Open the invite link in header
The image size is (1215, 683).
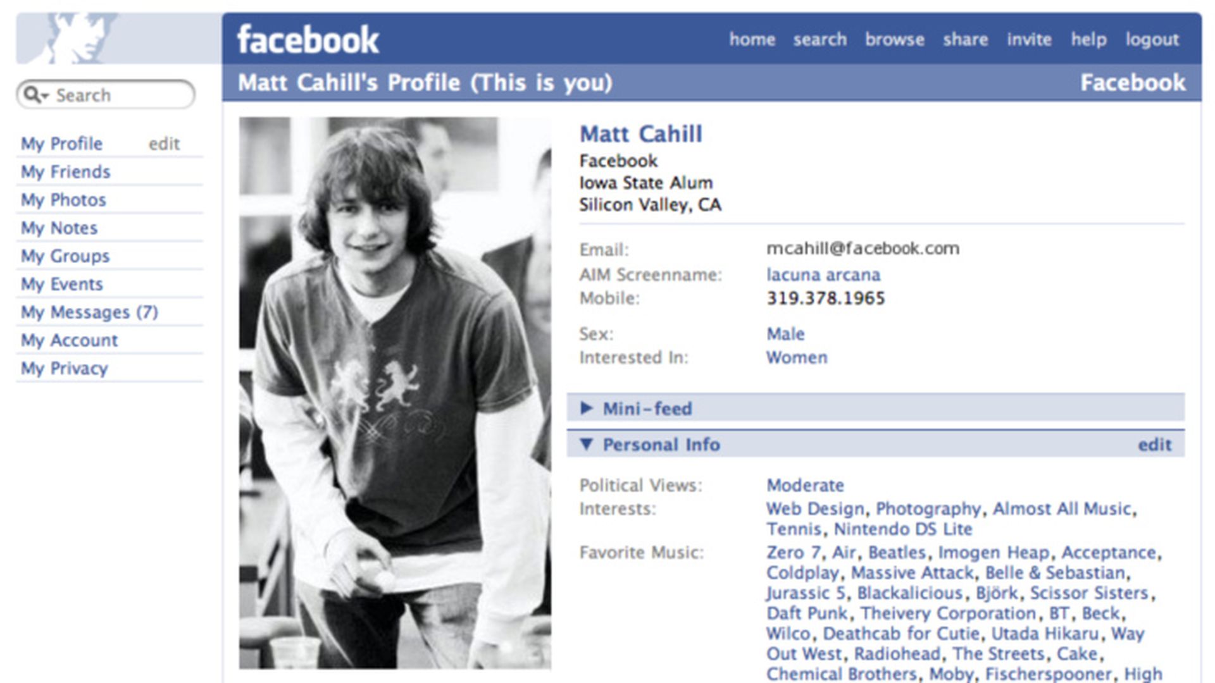(x=1029, y=39)
